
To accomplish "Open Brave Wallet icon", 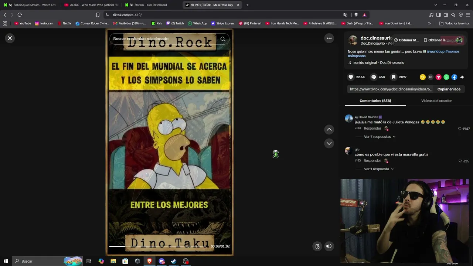I will [x=446, y=15].
